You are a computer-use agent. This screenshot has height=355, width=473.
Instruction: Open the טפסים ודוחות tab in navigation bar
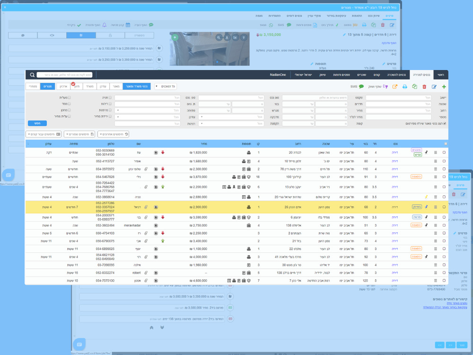[x=342, y=75]
